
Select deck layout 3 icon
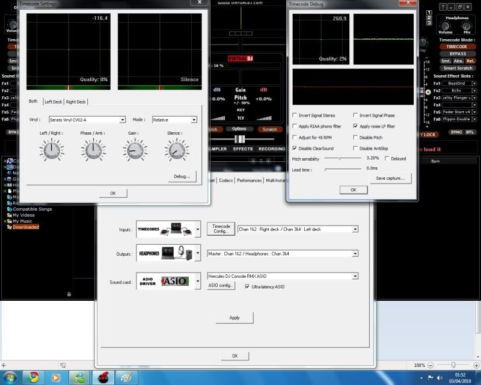pyautogui.click(x=429, y=23)
